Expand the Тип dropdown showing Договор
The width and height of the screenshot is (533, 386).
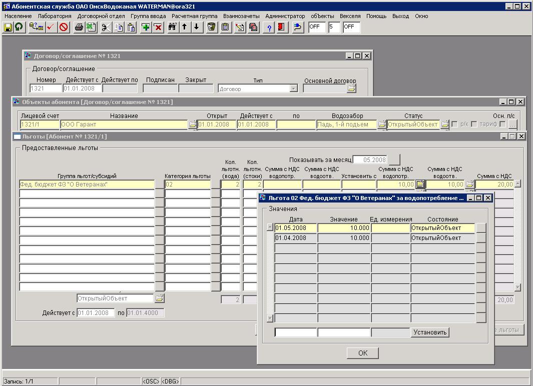pos(293,89)
